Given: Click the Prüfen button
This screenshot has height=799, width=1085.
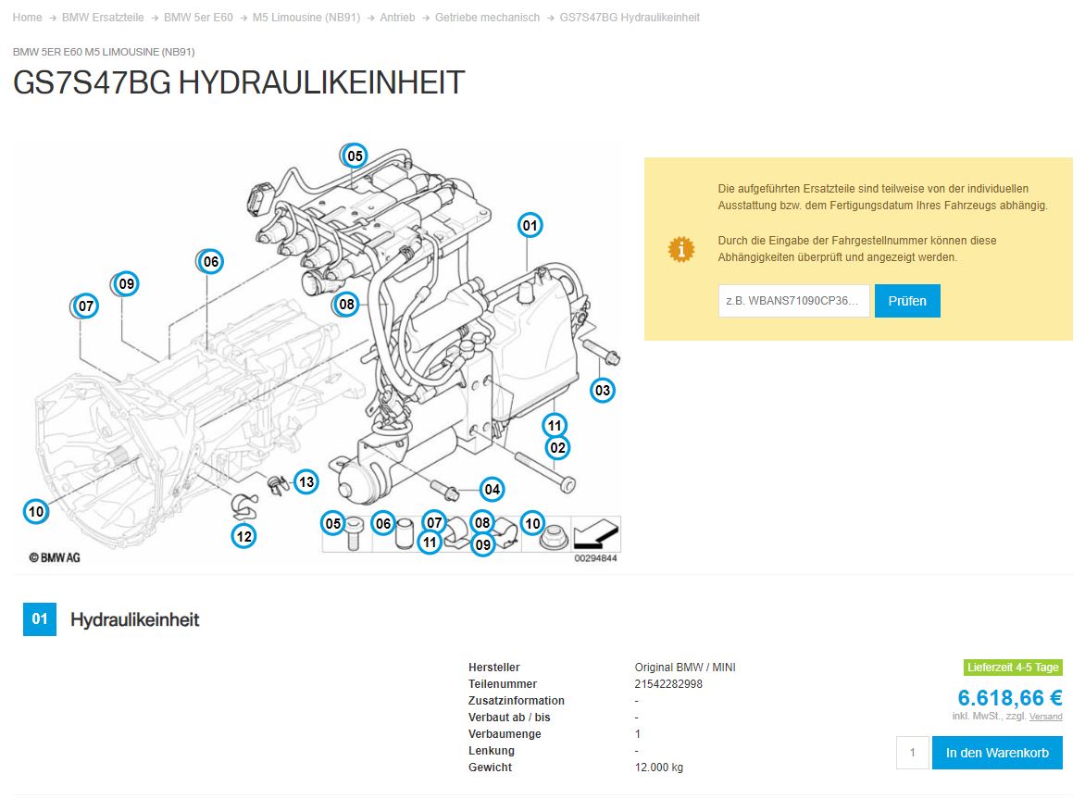Looking at the screenshot, I should point(907,301).
